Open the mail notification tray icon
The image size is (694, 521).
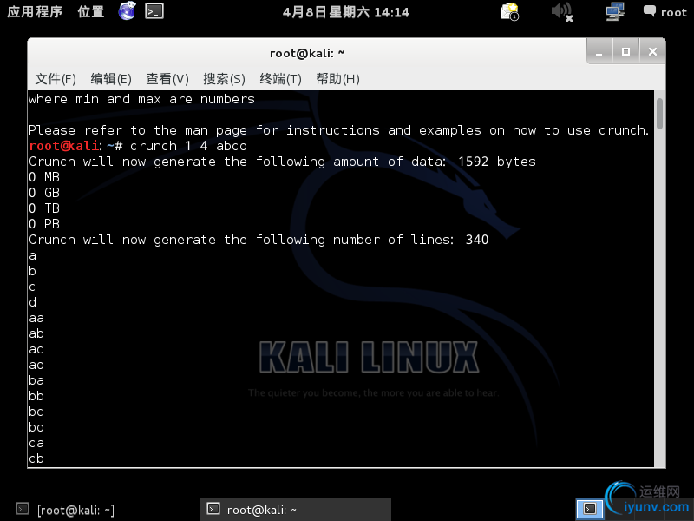509,11
